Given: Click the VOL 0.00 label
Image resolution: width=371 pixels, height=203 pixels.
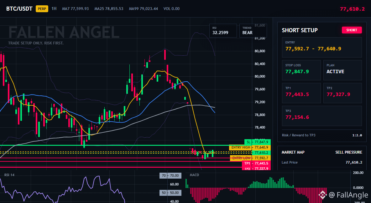Looking at the screenshot, I should pyautogui.click(x=171, y=9).
